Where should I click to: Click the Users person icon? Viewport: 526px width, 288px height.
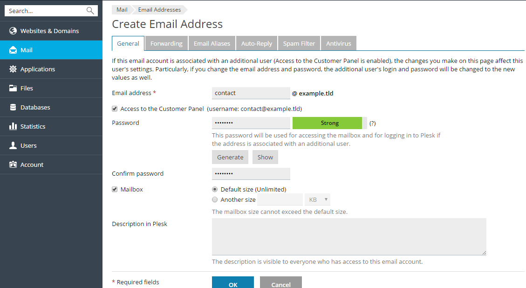point(13,145)
